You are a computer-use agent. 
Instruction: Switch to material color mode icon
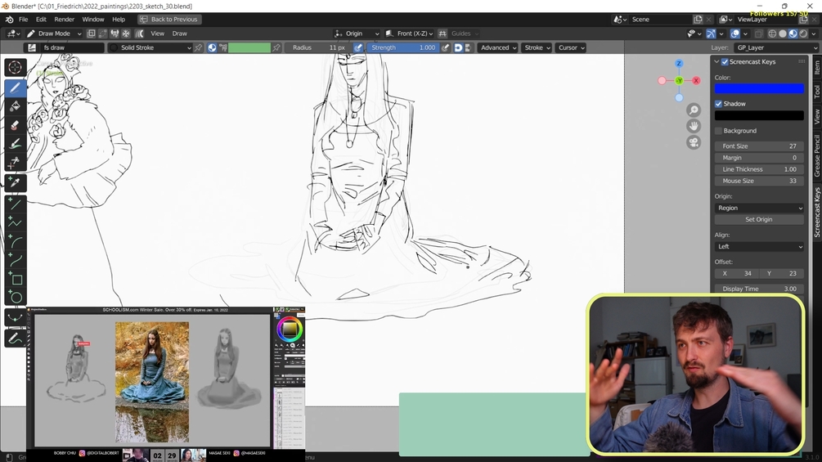(212, 47)
